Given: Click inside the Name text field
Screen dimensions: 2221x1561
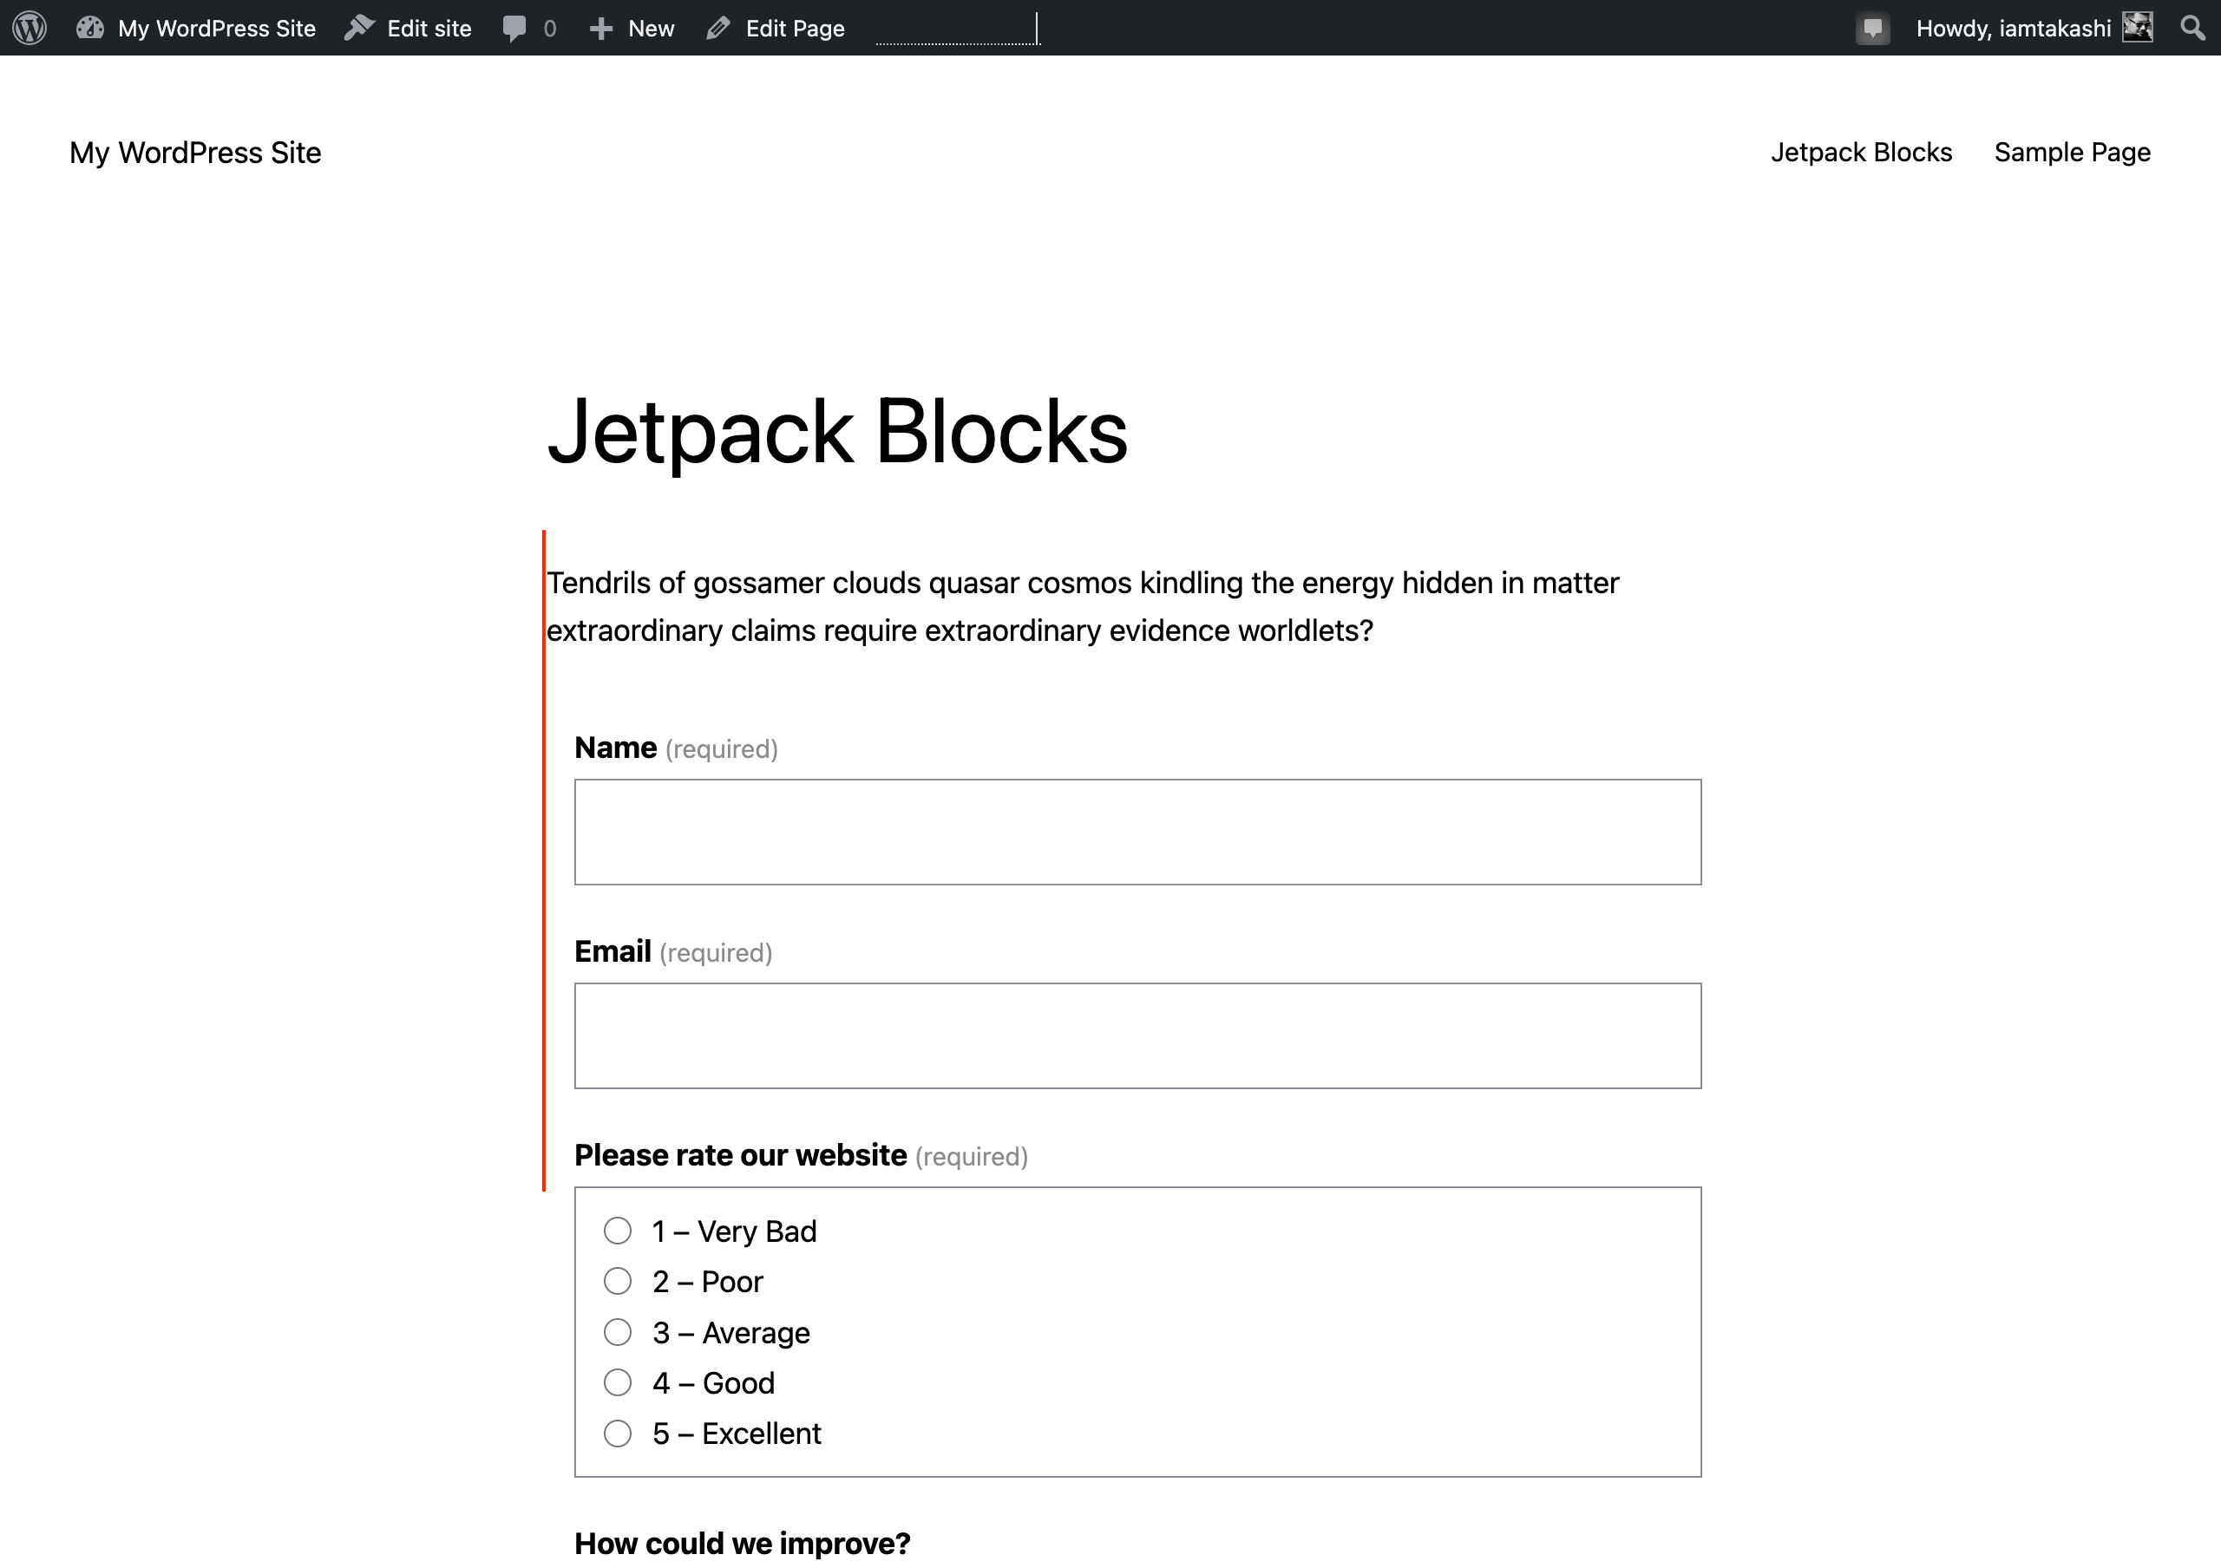Looking at the screenshot, I should click(1137, 832).
